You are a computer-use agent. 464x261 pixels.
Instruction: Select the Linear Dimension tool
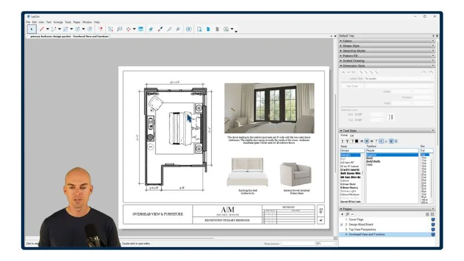click(128, 29)
